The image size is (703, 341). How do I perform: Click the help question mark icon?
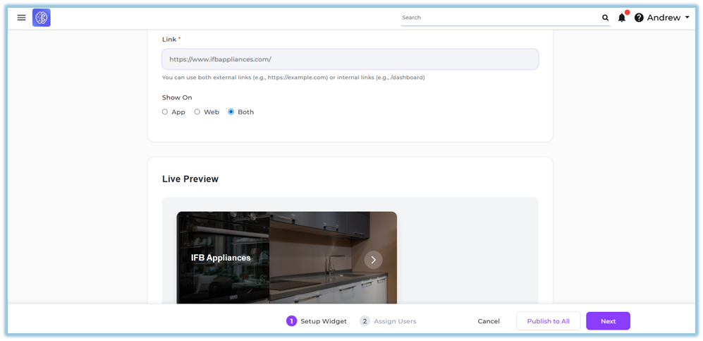639,18
